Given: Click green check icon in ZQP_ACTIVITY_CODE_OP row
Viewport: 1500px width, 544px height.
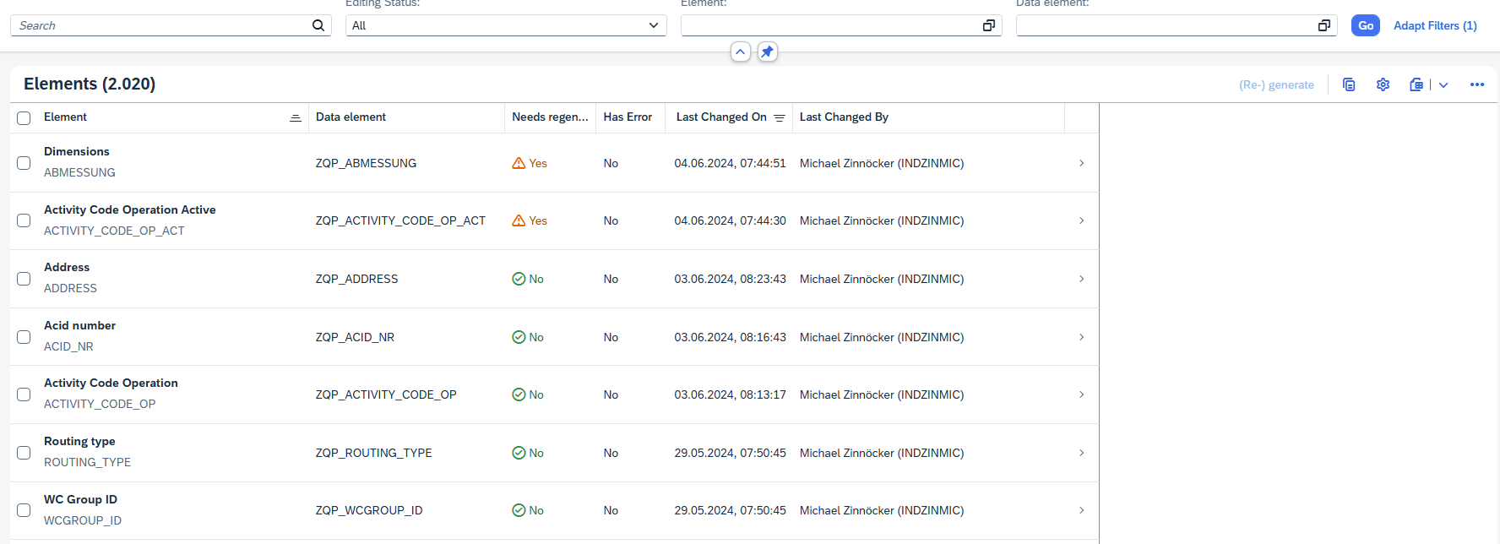Looking at the screenshot, I should coord(519,394).
